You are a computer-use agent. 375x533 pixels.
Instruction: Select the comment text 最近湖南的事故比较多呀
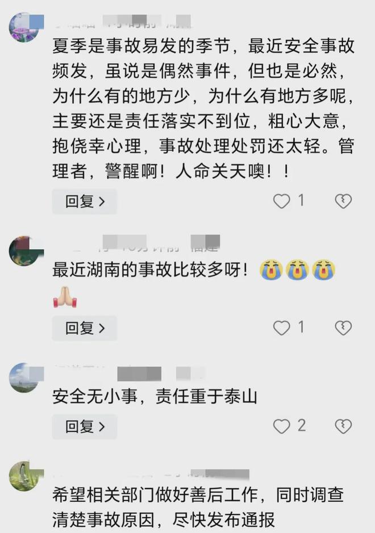pyautogui.click(x=150, y=270)
